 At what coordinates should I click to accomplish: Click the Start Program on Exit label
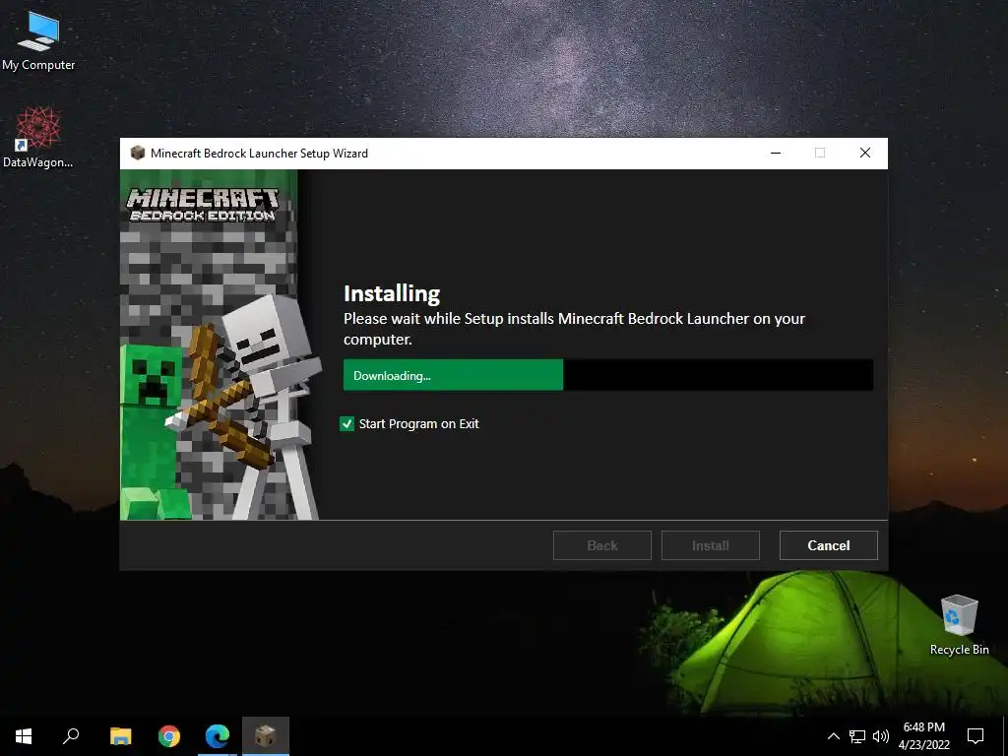coord(418,423)
